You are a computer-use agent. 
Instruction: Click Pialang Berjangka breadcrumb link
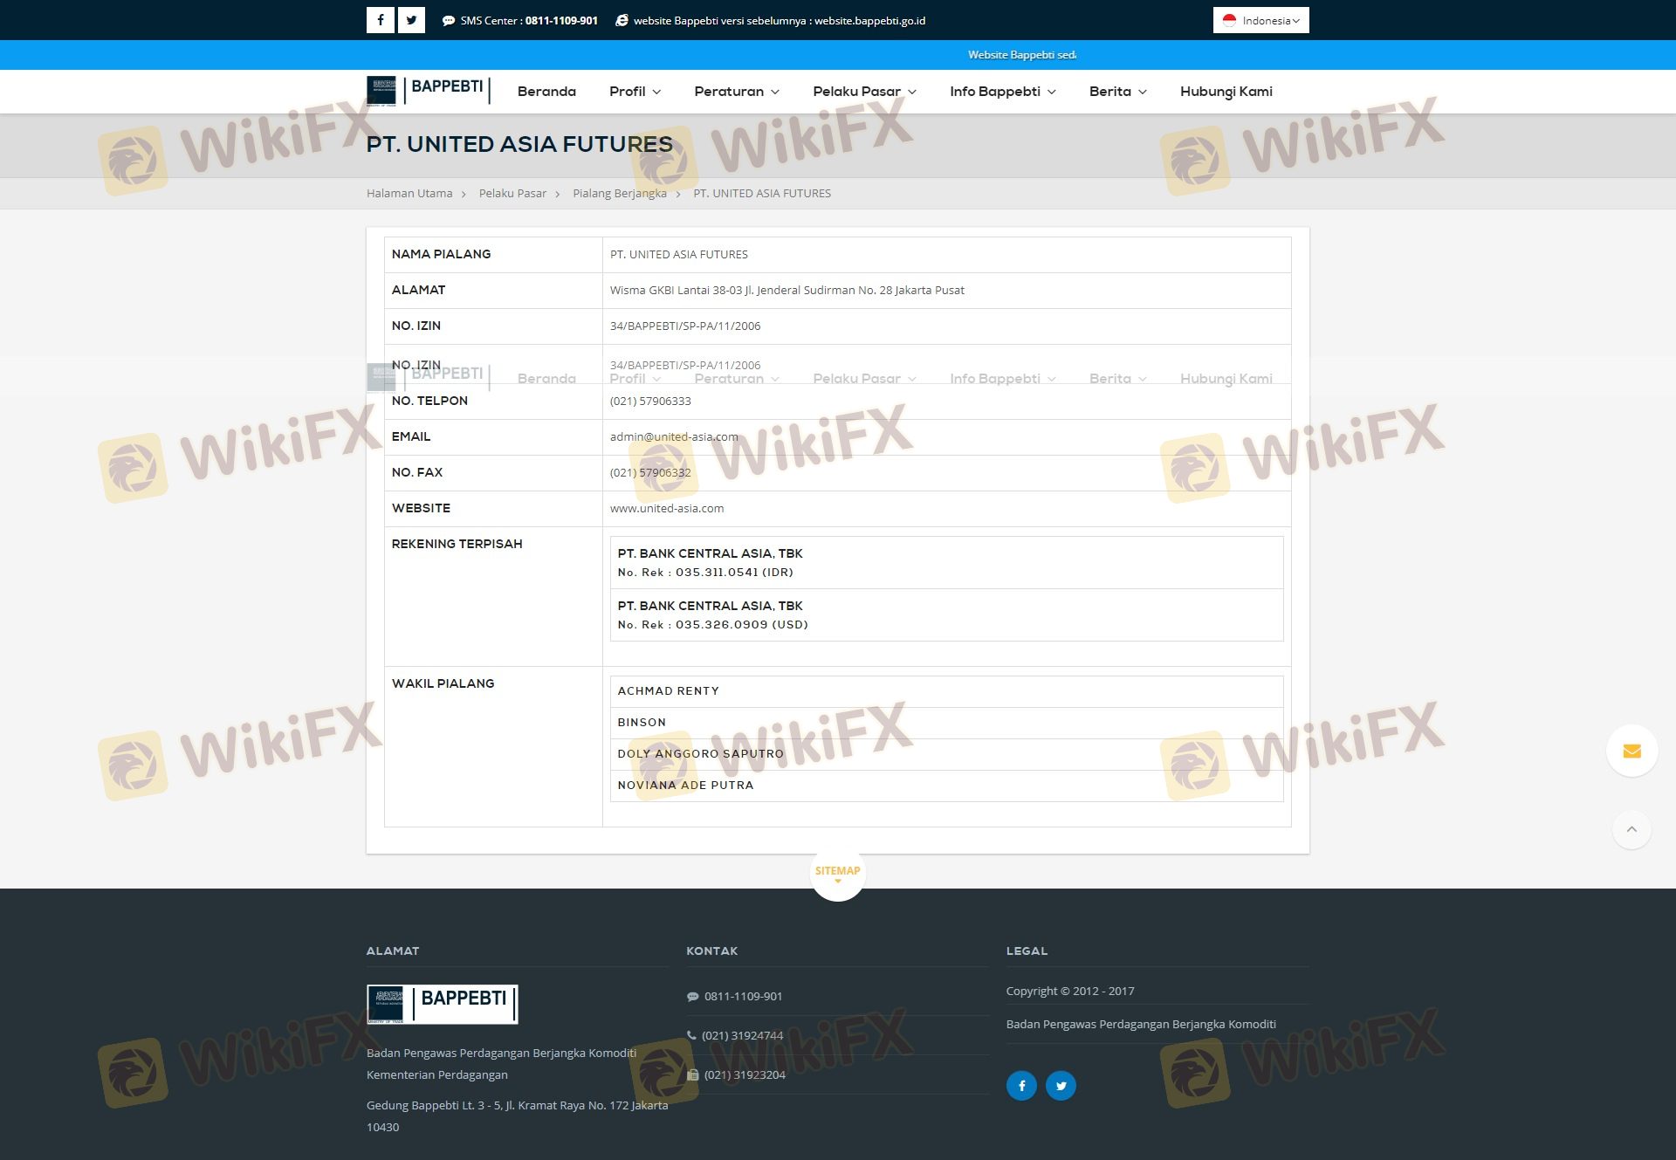(619, 194)
